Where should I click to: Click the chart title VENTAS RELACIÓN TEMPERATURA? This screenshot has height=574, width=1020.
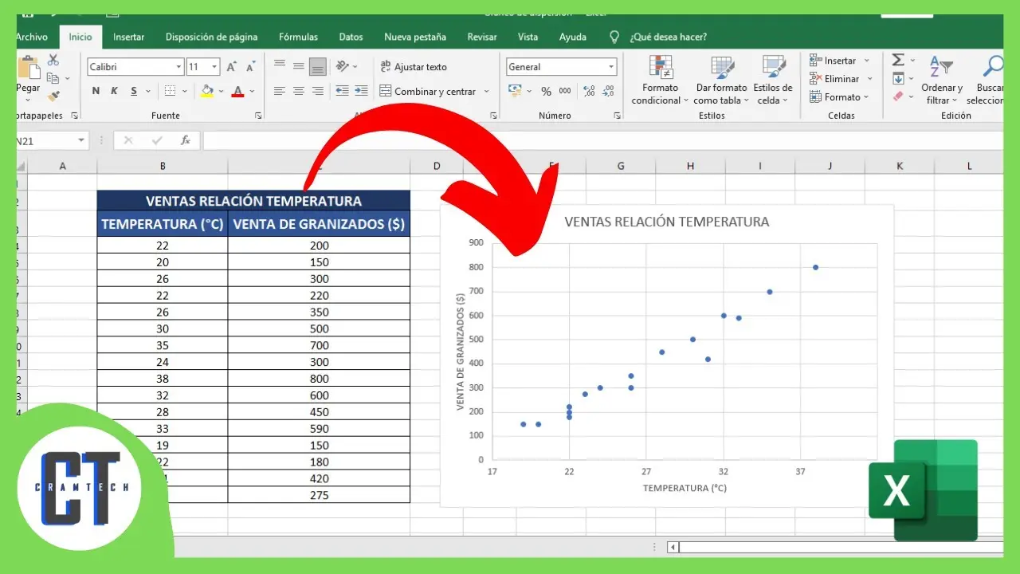coord(667,222)
